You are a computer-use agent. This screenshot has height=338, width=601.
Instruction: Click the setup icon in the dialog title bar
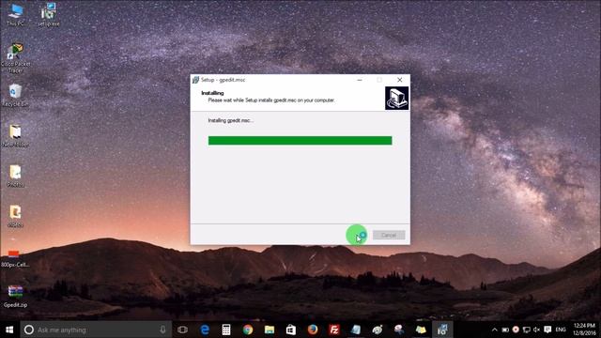(x=195, y=80)
